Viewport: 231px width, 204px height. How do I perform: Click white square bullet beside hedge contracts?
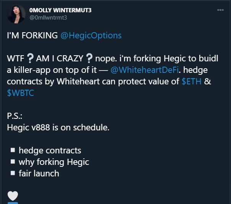tap(13, 150)
